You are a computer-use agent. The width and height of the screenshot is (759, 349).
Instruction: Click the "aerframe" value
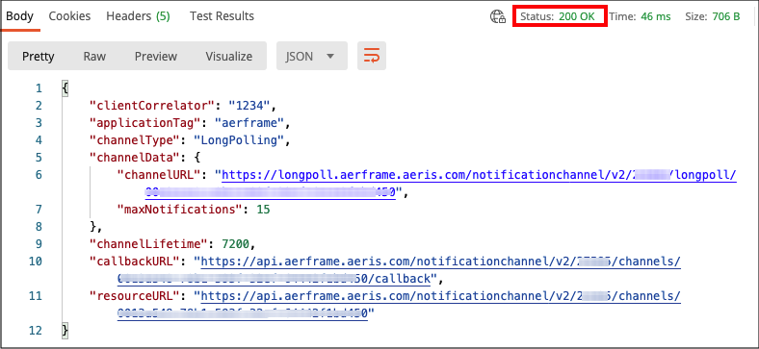249,123
